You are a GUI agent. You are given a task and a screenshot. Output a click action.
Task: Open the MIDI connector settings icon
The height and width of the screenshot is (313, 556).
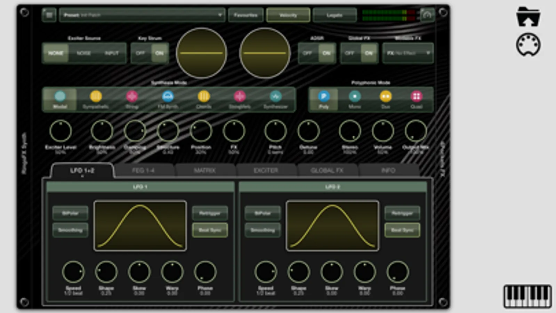click(528, 45)
